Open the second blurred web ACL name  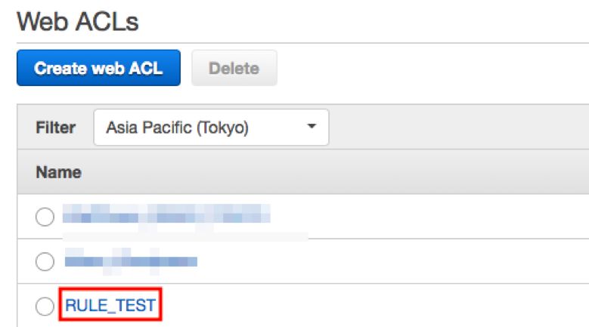[131, 261]
